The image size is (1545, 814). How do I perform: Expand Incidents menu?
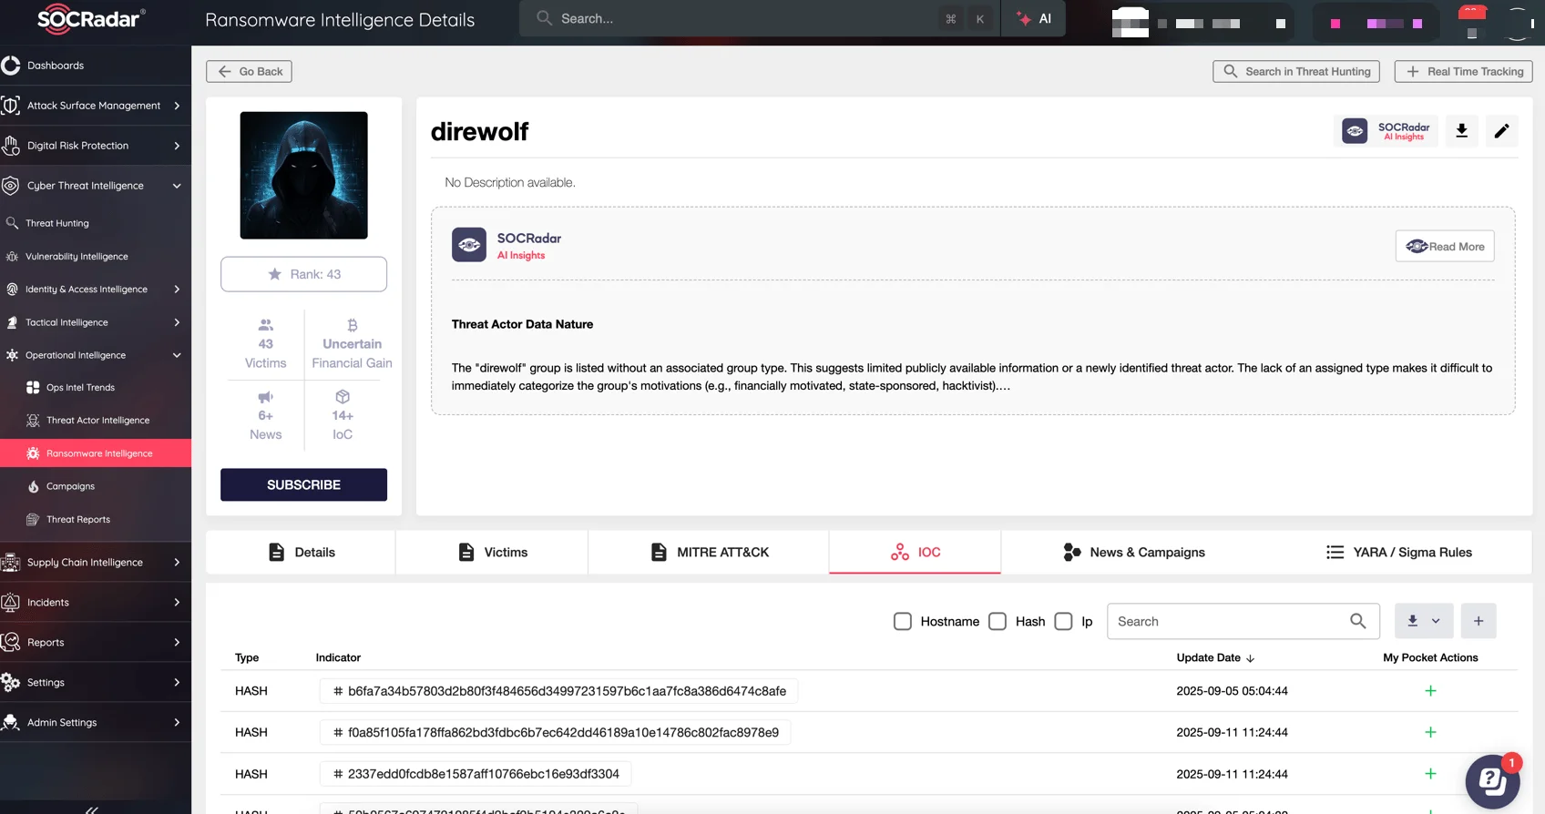[96, 603]
